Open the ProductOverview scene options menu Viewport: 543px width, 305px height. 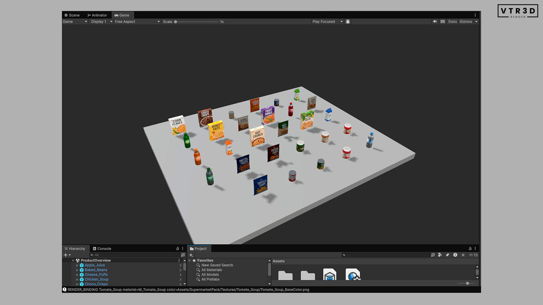point(179,260)
